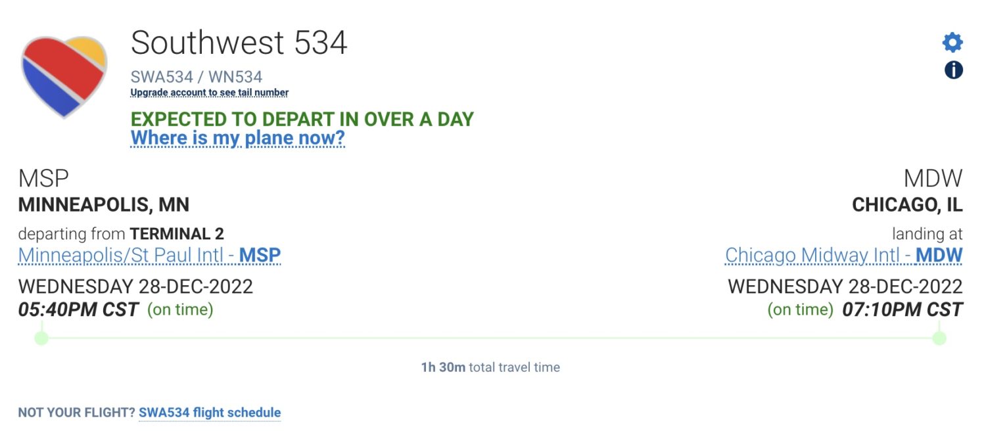View the SWA534 flight schedule
Viewport: 986px width, 433px height.
(209, 413)
